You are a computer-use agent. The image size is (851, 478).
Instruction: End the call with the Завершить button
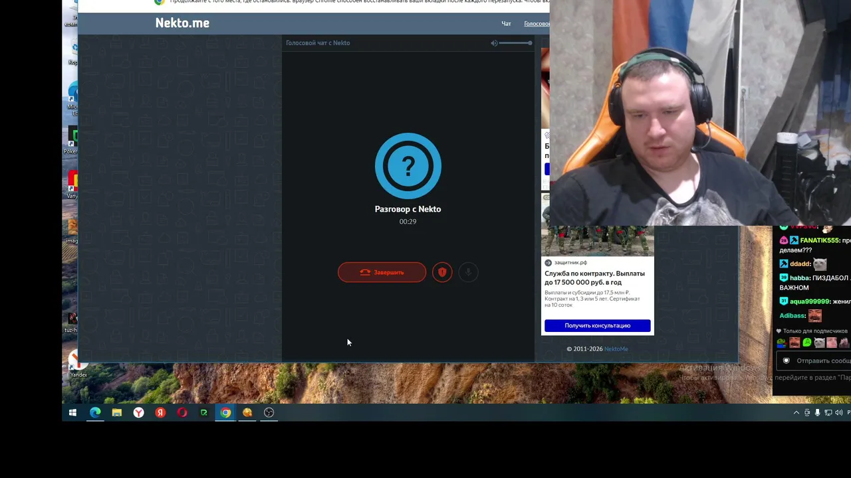point(382,272)
